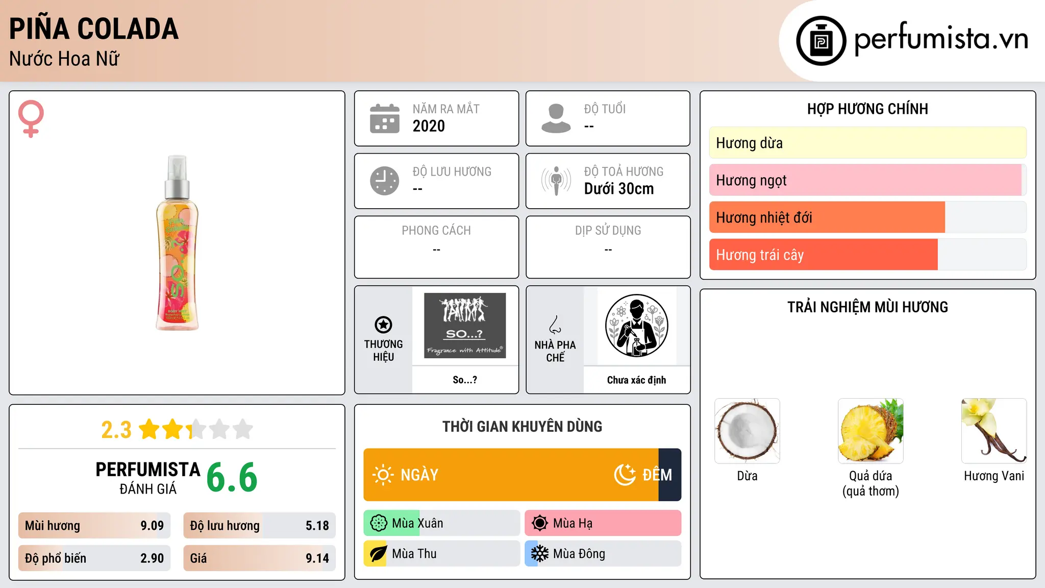Click the snowflake icon for Mùa Đông
Screen dimensions: 1045x588
click(x=540, y=554)
